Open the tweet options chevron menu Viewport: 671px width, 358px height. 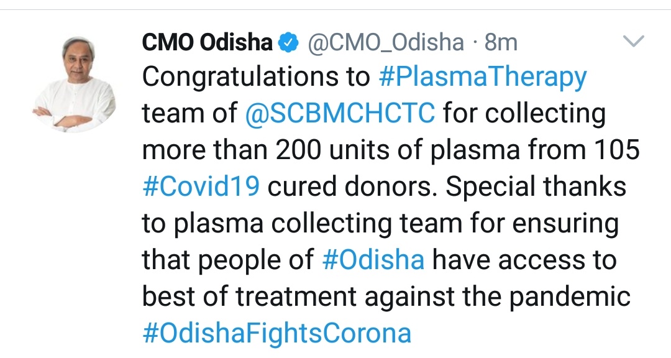coord(634,42)
